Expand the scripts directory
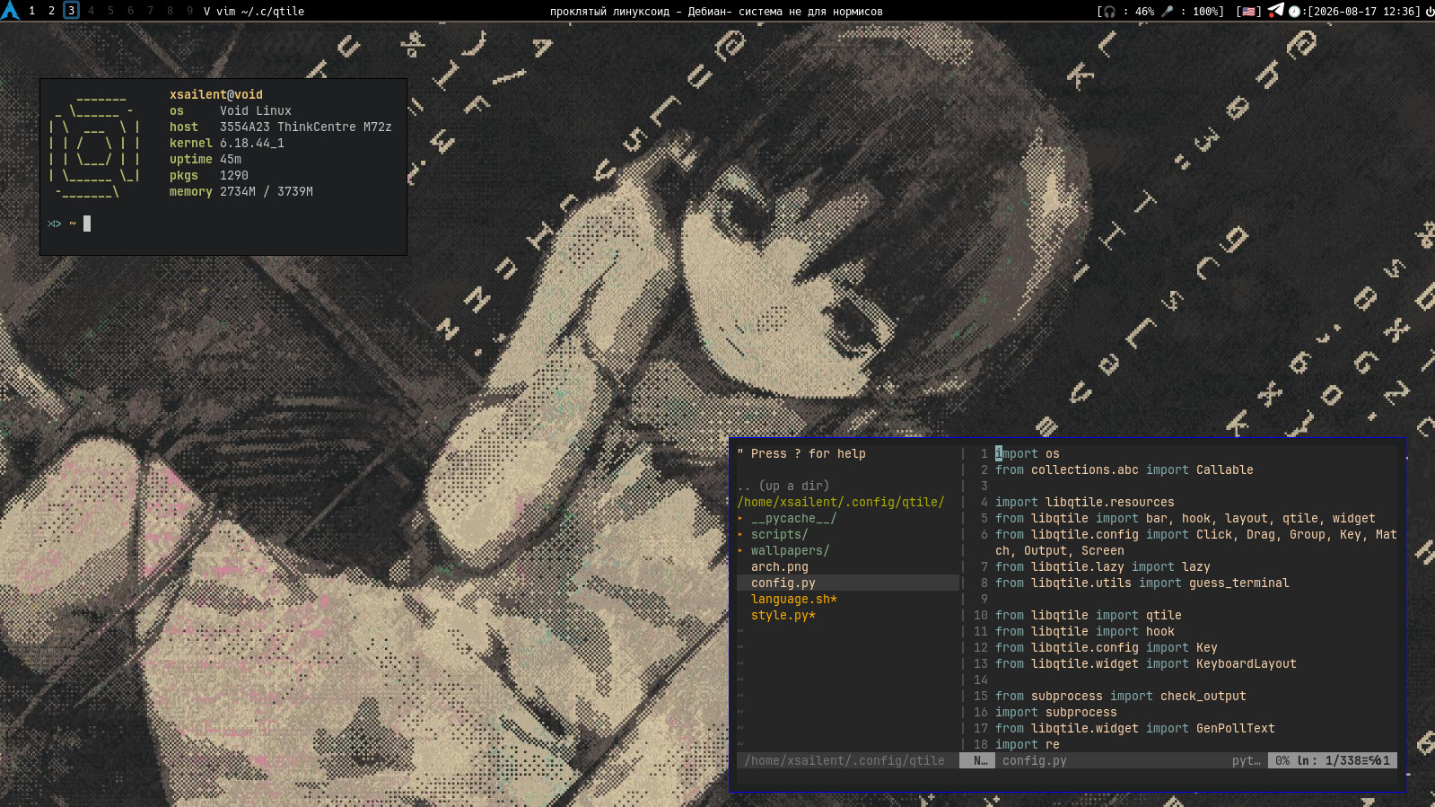 (x=779, y=534)
